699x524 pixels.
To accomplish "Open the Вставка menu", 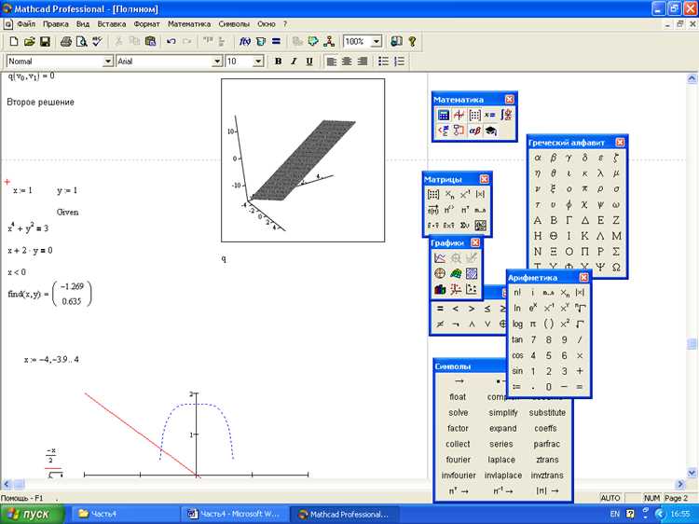I will point(112,24).
